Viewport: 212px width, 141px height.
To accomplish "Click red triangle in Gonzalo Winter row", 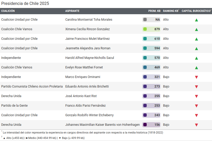I will point(196,115).
